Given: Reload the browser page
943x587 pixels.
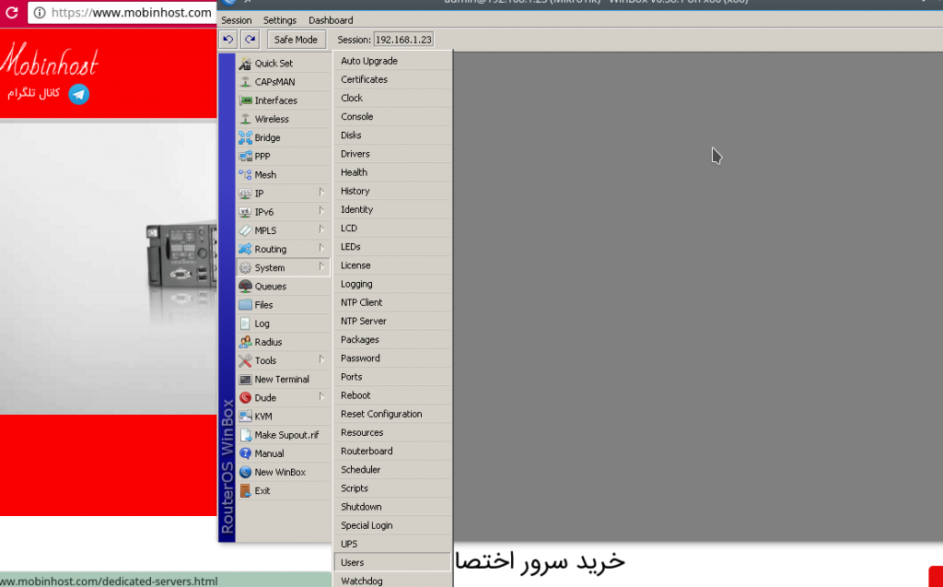Looking at the screenshot, I should 13,13.
